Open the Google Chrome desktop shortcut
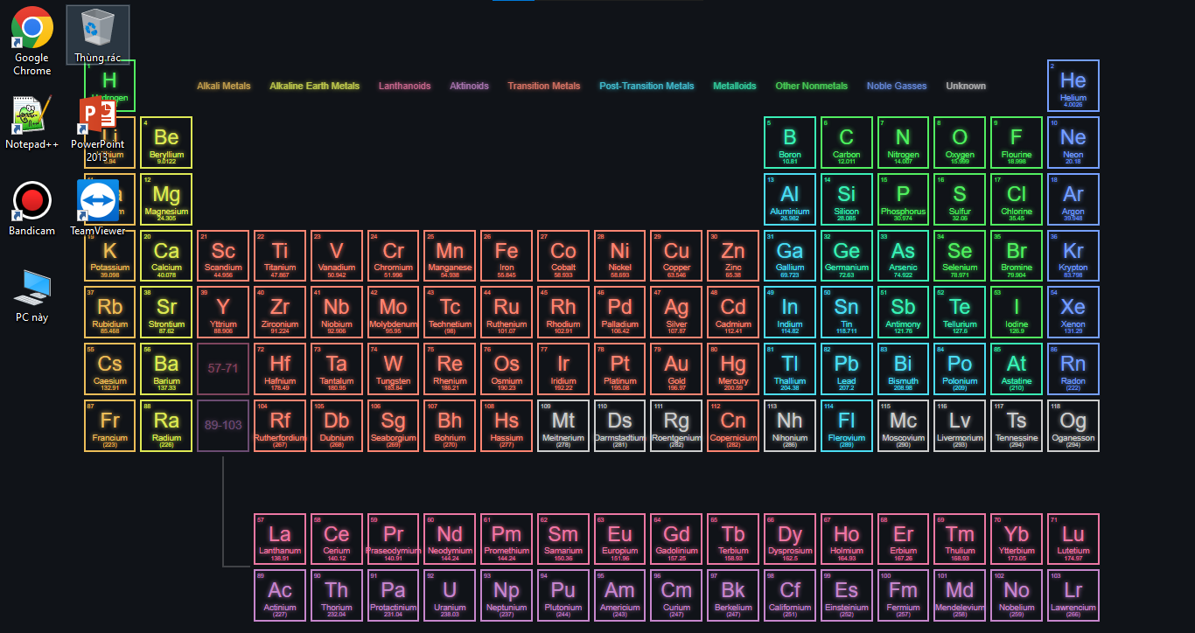 32,41
